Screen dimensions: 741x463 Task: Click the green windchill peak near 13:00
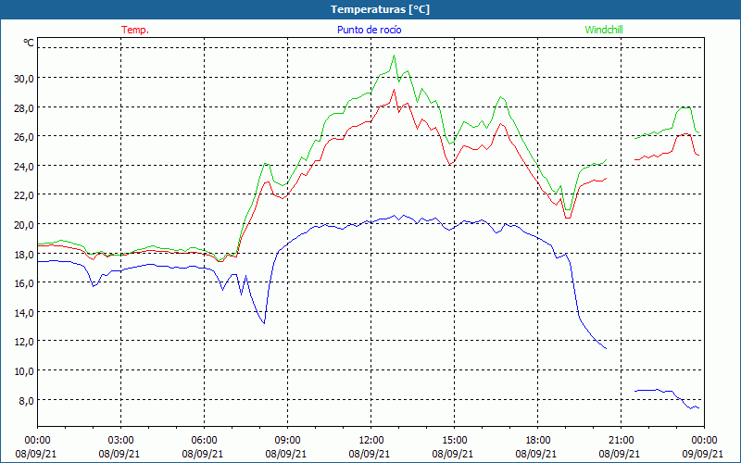pyautogui.click(x=395, y=56)
